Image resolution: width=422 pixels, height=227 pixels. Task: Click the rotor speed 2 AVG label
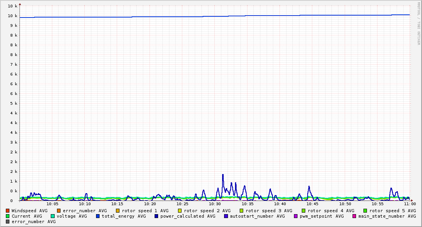click(207, 211)
